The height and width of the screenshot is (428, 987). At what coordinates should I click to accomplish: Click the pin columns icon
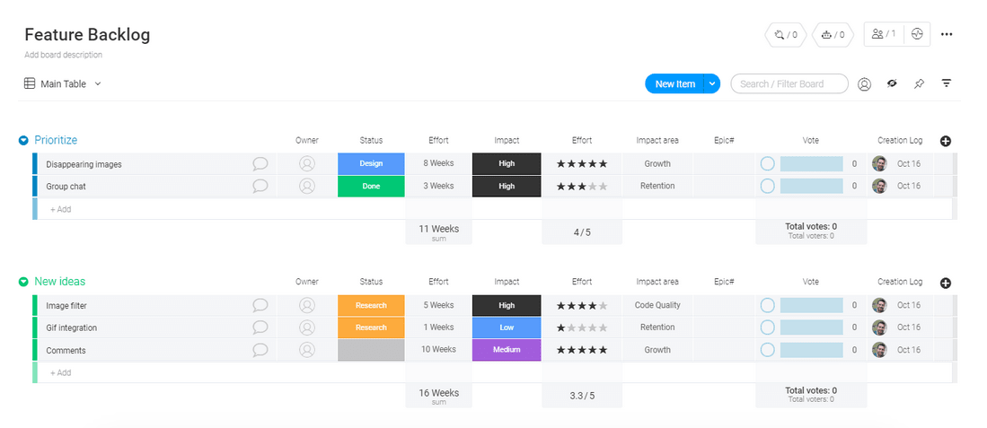pos(919,83)
